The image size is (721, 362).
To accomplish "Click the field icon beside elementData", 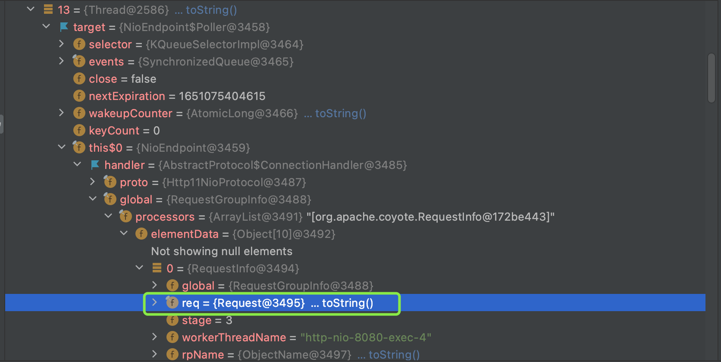I will pos(141,234).
